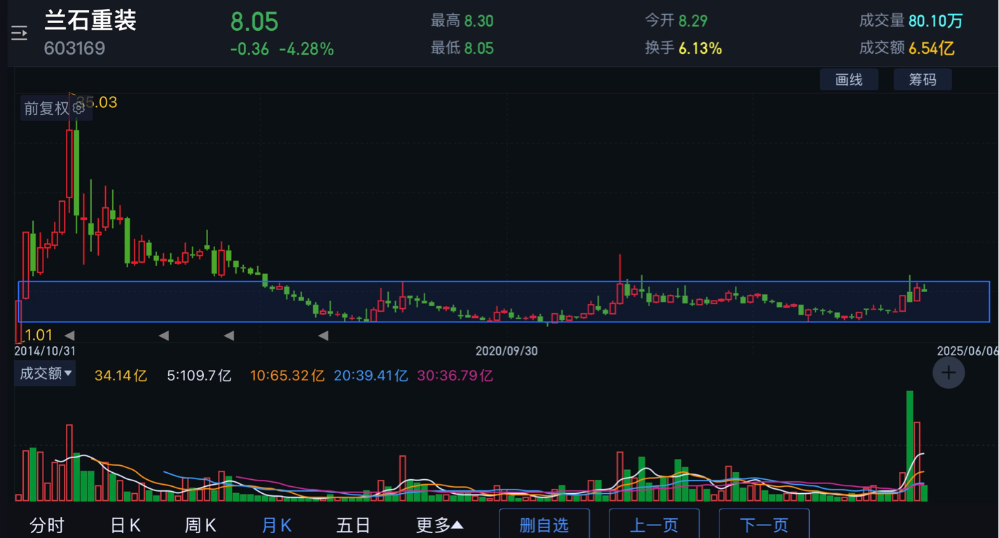Click the 35.03 high price label

pos(97,102)
